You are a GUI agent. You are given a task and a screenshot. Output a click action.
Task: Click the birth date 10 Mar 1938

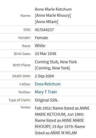(x=45, y=54)
